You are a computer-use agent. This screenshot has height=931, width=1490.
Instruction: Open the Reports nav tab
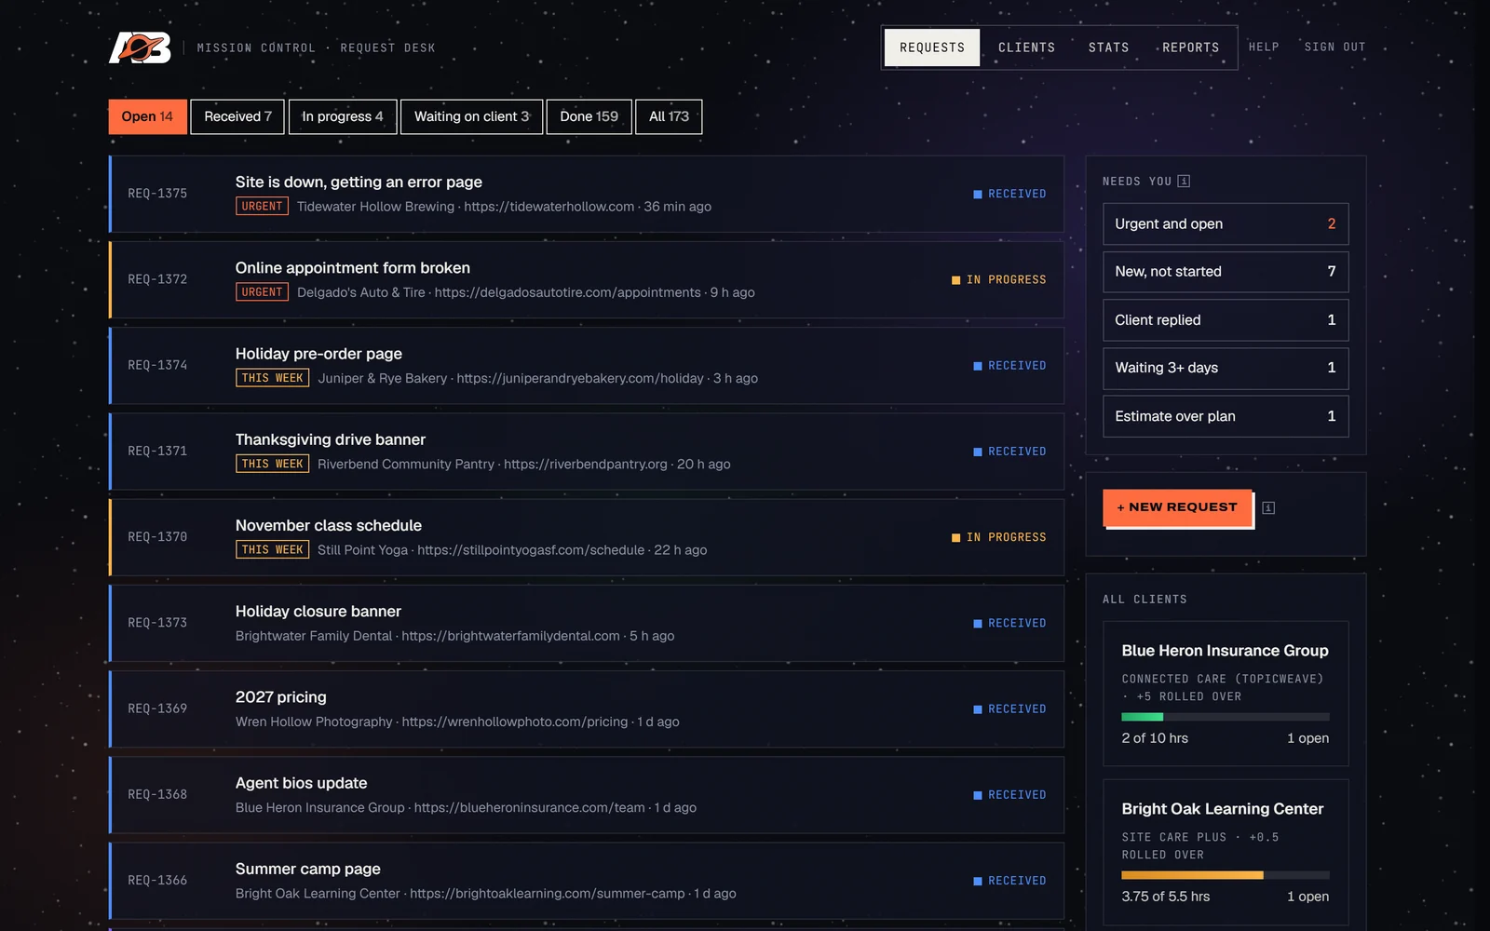[1190, 47]
